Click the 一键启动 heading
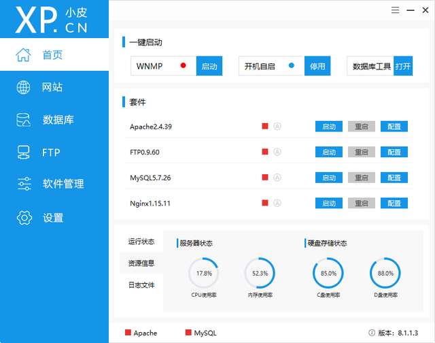 145,42
